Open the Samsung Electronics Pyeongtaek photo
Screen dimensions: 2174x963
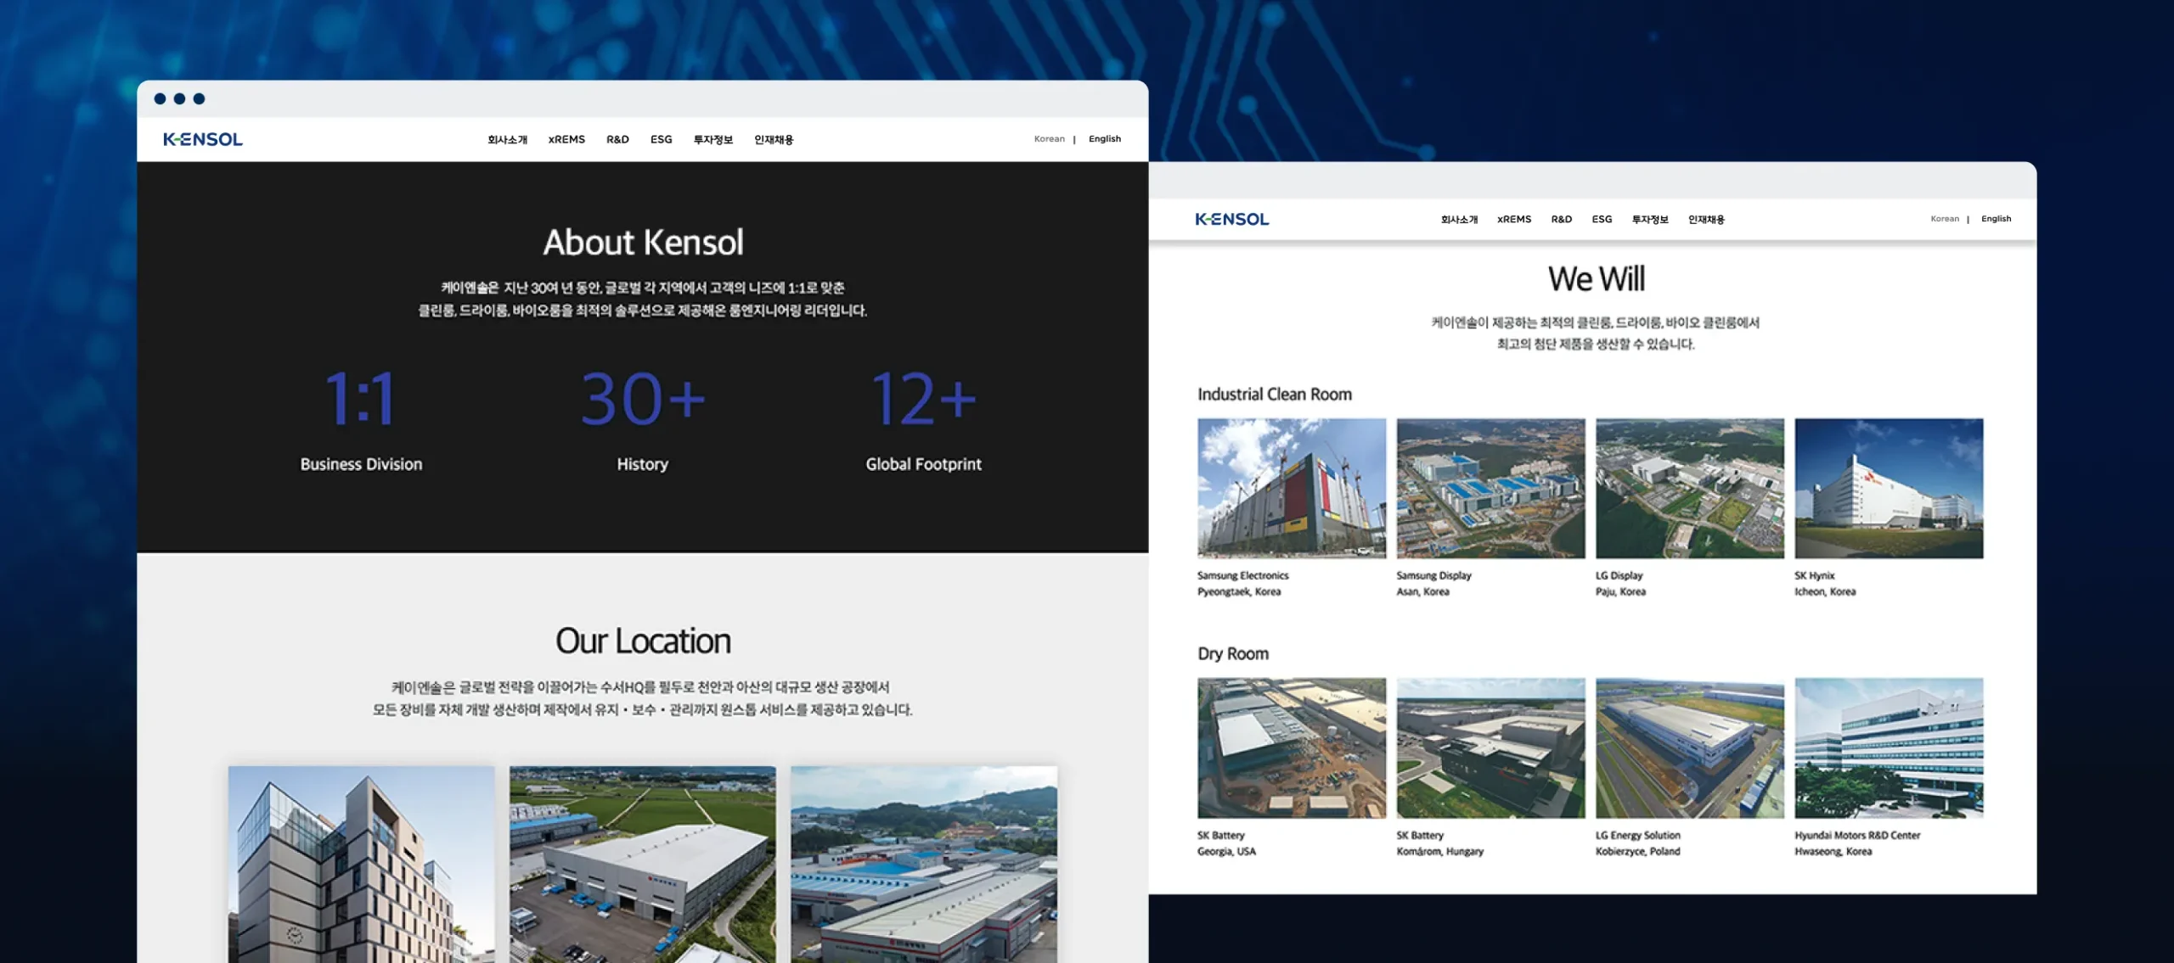[1292, 488]
